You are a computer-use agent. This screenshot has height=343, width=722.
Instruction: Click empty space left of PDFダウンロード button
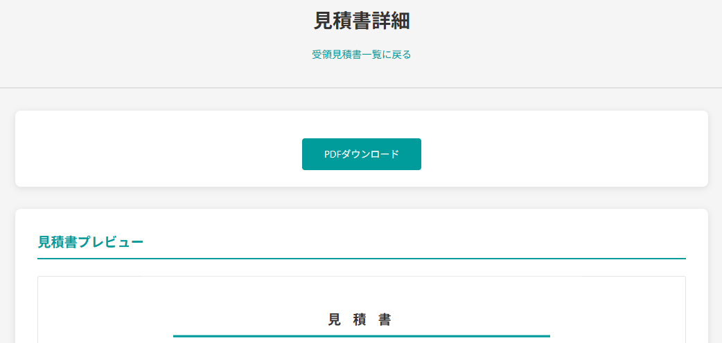pyautogui.click(x=159, y=154)
